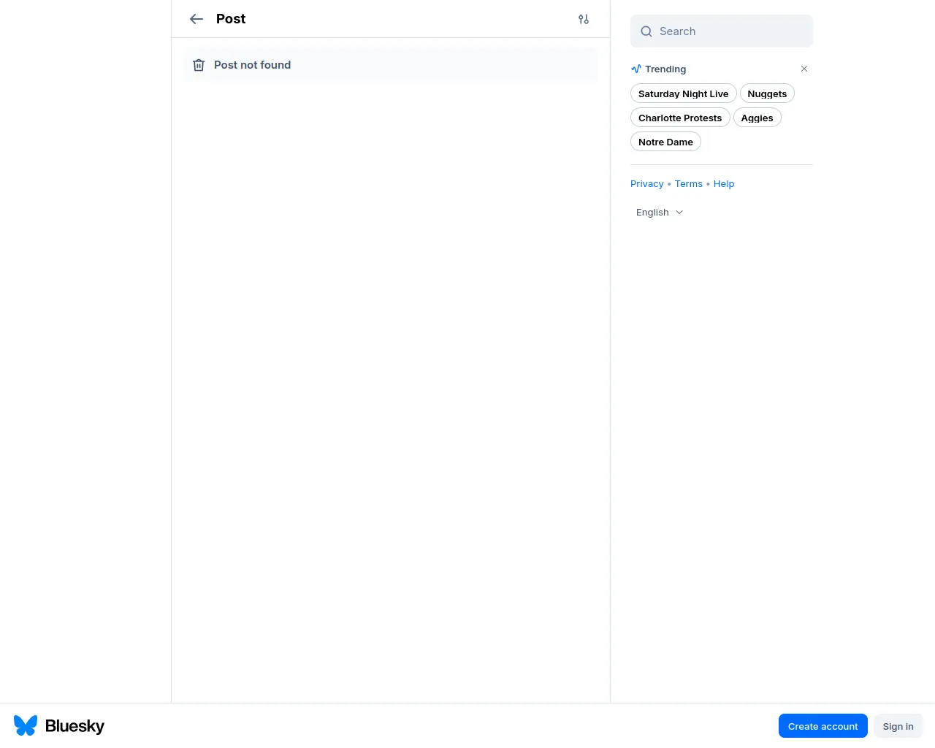The width and height of the screenshot is (935, 748).
Task: Click the magnifying glass search icon
Action: 646,31
